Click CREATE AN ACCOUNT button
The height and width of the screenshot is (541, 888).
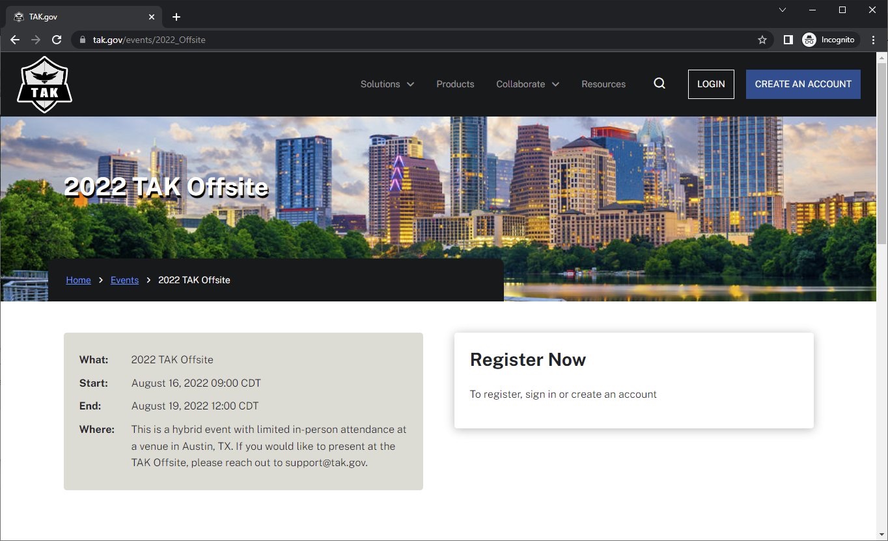(x=803, y=84)
